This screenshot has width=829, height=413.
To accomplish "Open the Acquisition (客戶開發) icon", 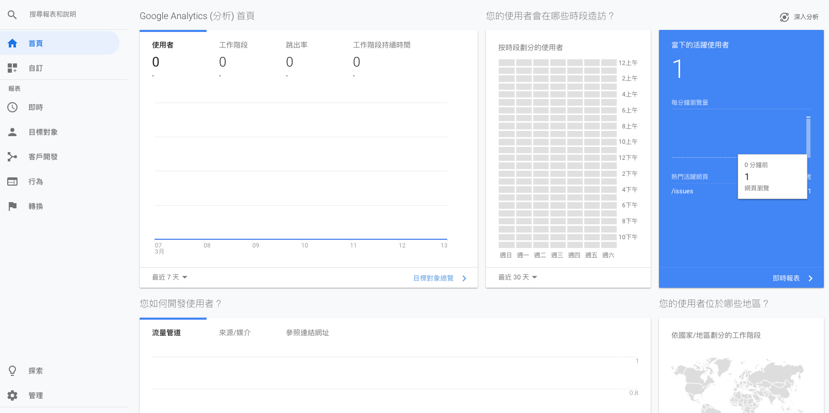I will 12,157.
